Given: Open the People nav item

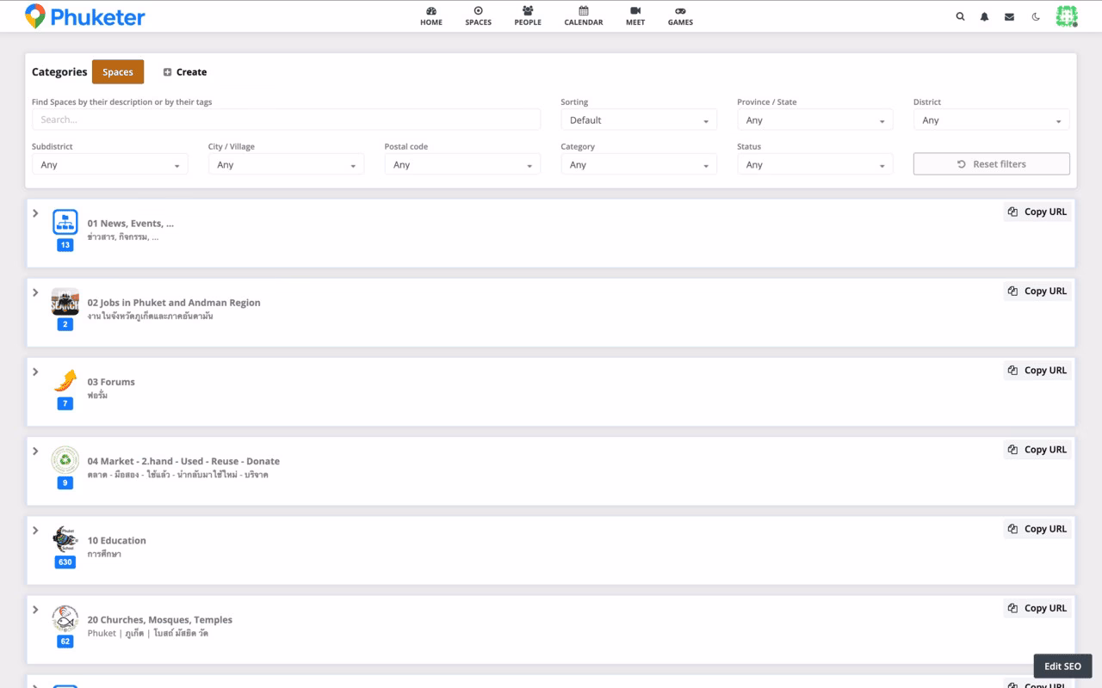Looking at the screenshot, I should [528, 16].
